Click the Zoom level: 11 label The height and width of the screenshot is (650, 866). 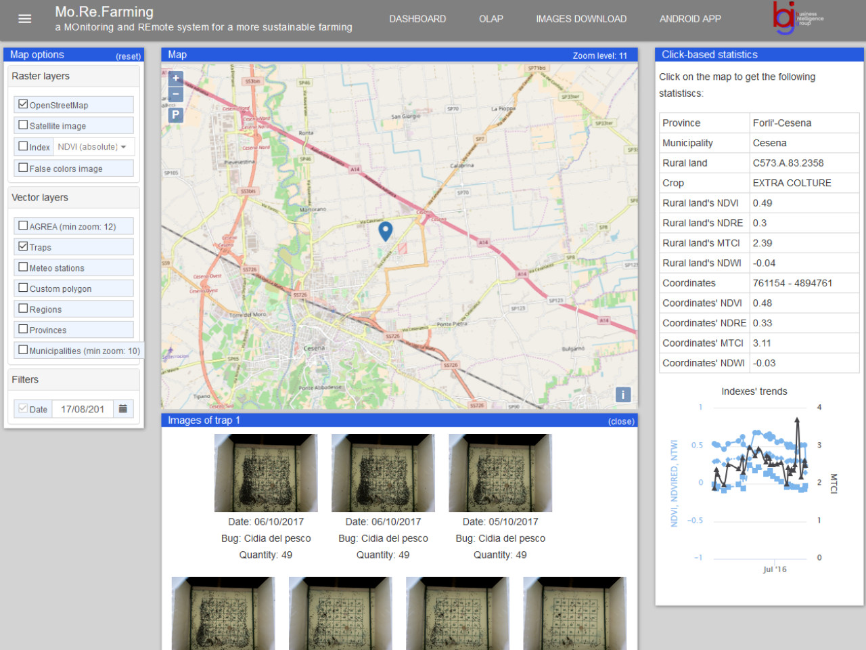(600, 56)
